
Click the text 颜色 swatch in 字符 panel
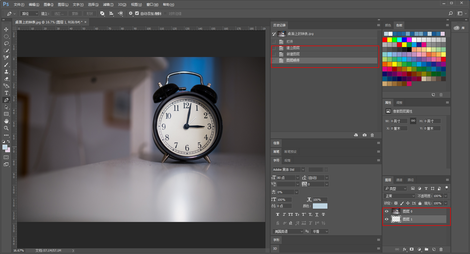(x=320, y=206)
